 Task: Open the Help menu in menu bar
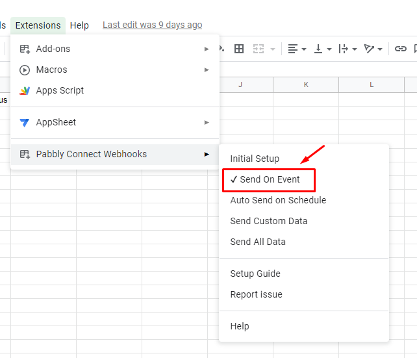coord(79,25)
